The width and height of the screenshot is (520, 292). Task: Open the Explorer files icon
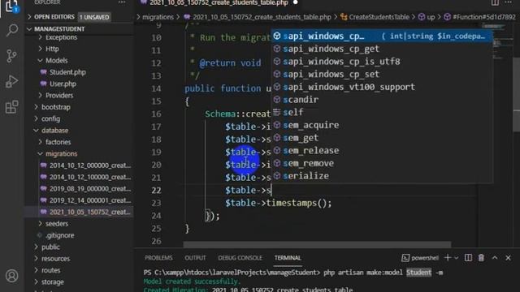[x=12, y=6]
